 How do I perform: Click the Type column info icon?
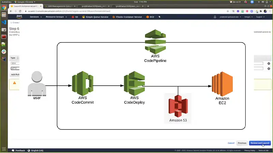(18, 58)
